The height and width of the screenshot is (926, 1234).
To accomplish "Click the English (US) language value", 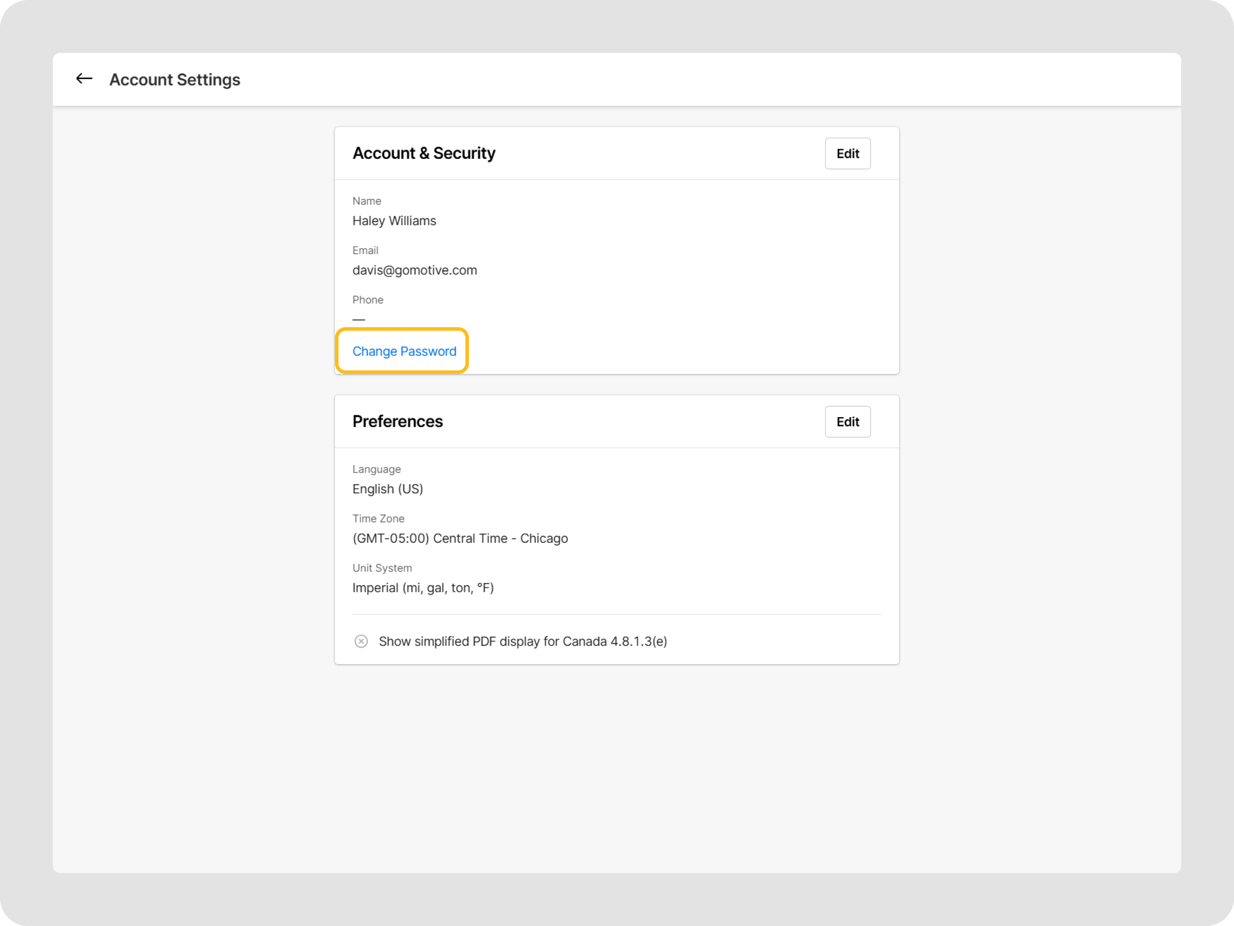I will click(387, 489).
